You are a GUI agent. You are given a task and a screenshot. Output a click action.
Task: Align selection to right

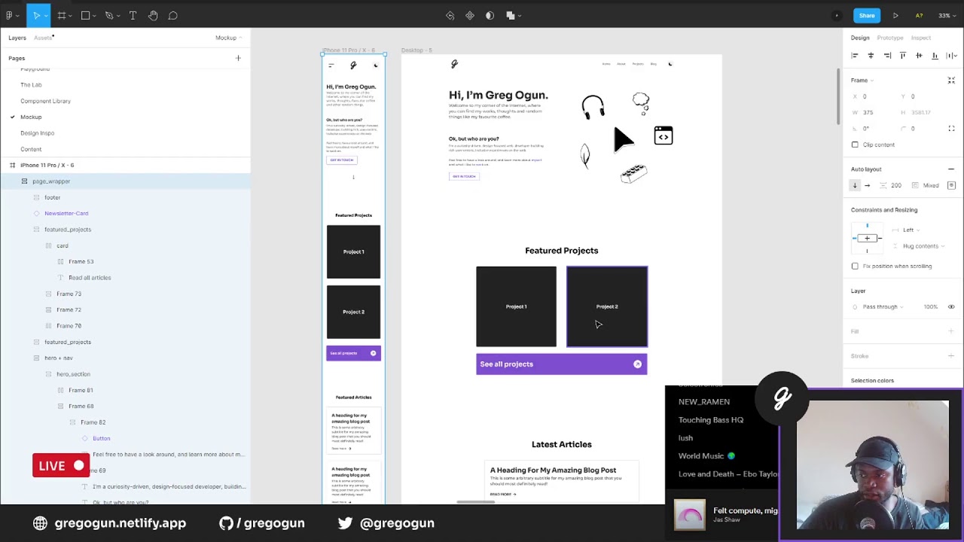click(887, 55)
